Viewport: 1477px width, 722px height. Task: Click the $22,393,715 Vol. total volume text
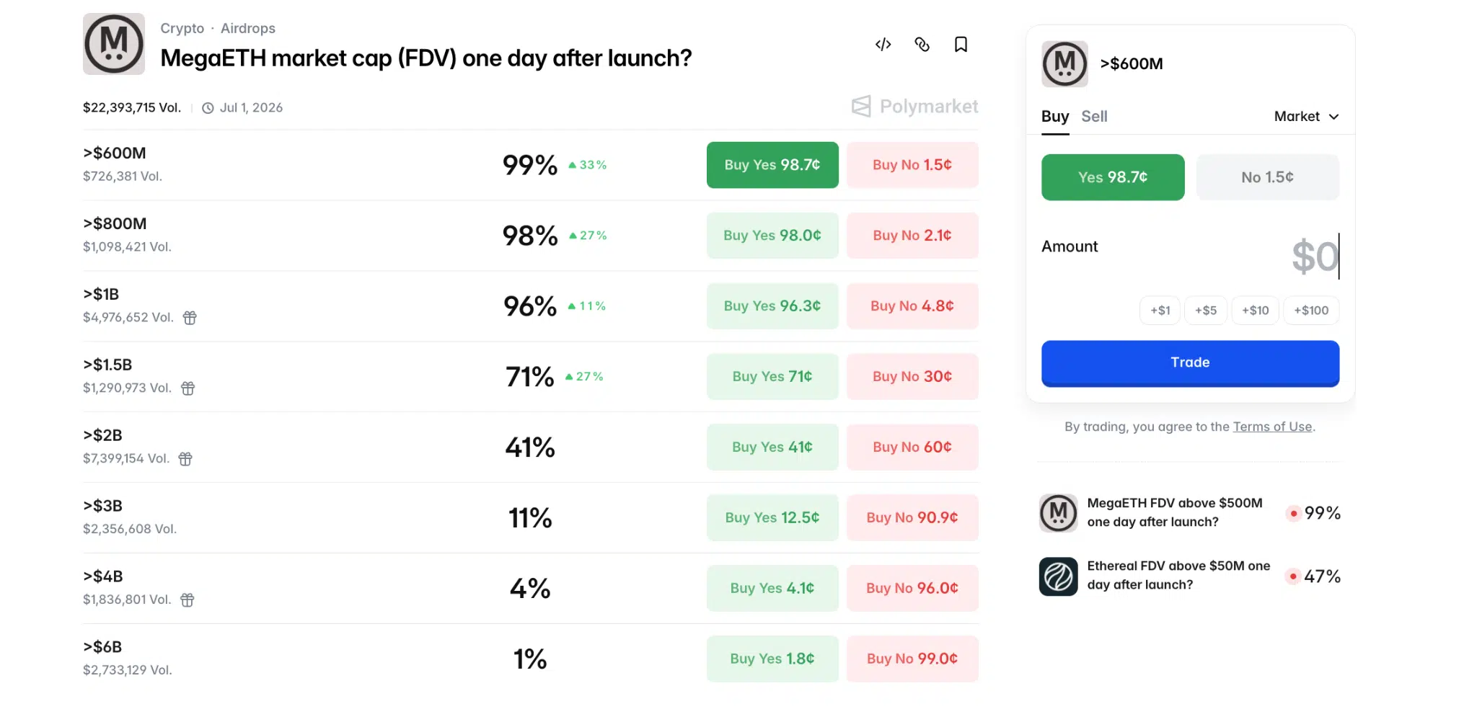(x=132, y=108)
